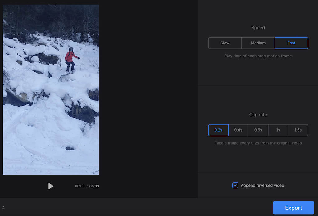The height and width of the screenshot is (216, 318).
Task: Set clip rate to 1s
Action: point(278,130)
